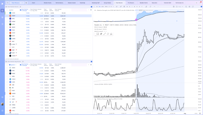Image resolution: width=203 pixels, height=115 pixels.
Task: Switch to the Pre Movers tab
Action: pyautogui.click(x=131, y=3)
